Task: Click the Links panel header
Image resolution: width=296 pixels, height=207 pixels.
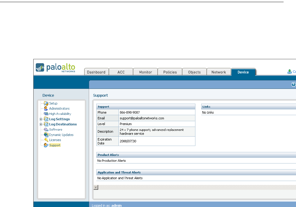Action: tap(249, 107)
